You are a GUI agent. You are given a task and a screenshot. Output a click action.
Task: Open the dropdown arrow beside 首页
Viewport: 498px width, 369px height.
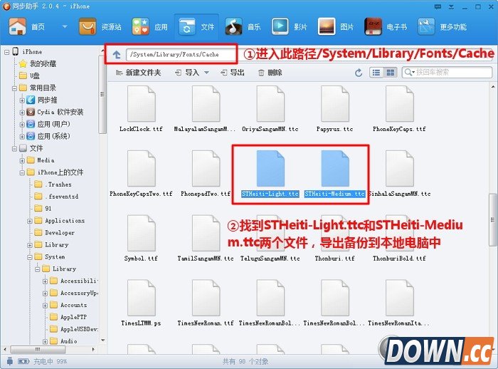pos(65,27)
